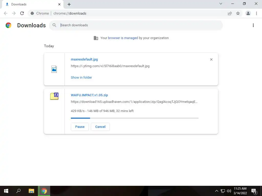262x196 pixels.
Task: Open the taskbar clock and date
Action: coord(240,191)
